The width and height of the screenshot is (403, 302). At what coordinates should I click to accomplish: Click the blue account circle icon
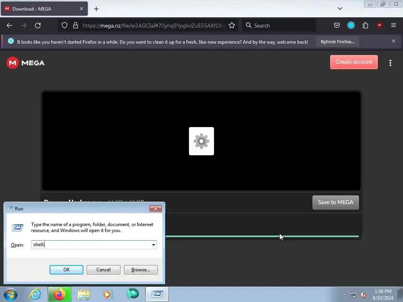[351, 25]
